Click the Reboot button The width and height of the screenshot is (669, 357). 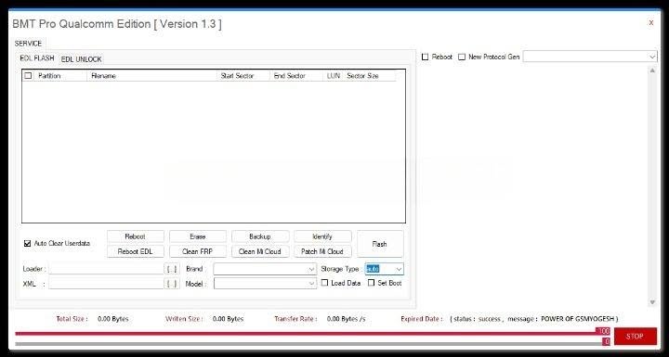tap(136, 236)
